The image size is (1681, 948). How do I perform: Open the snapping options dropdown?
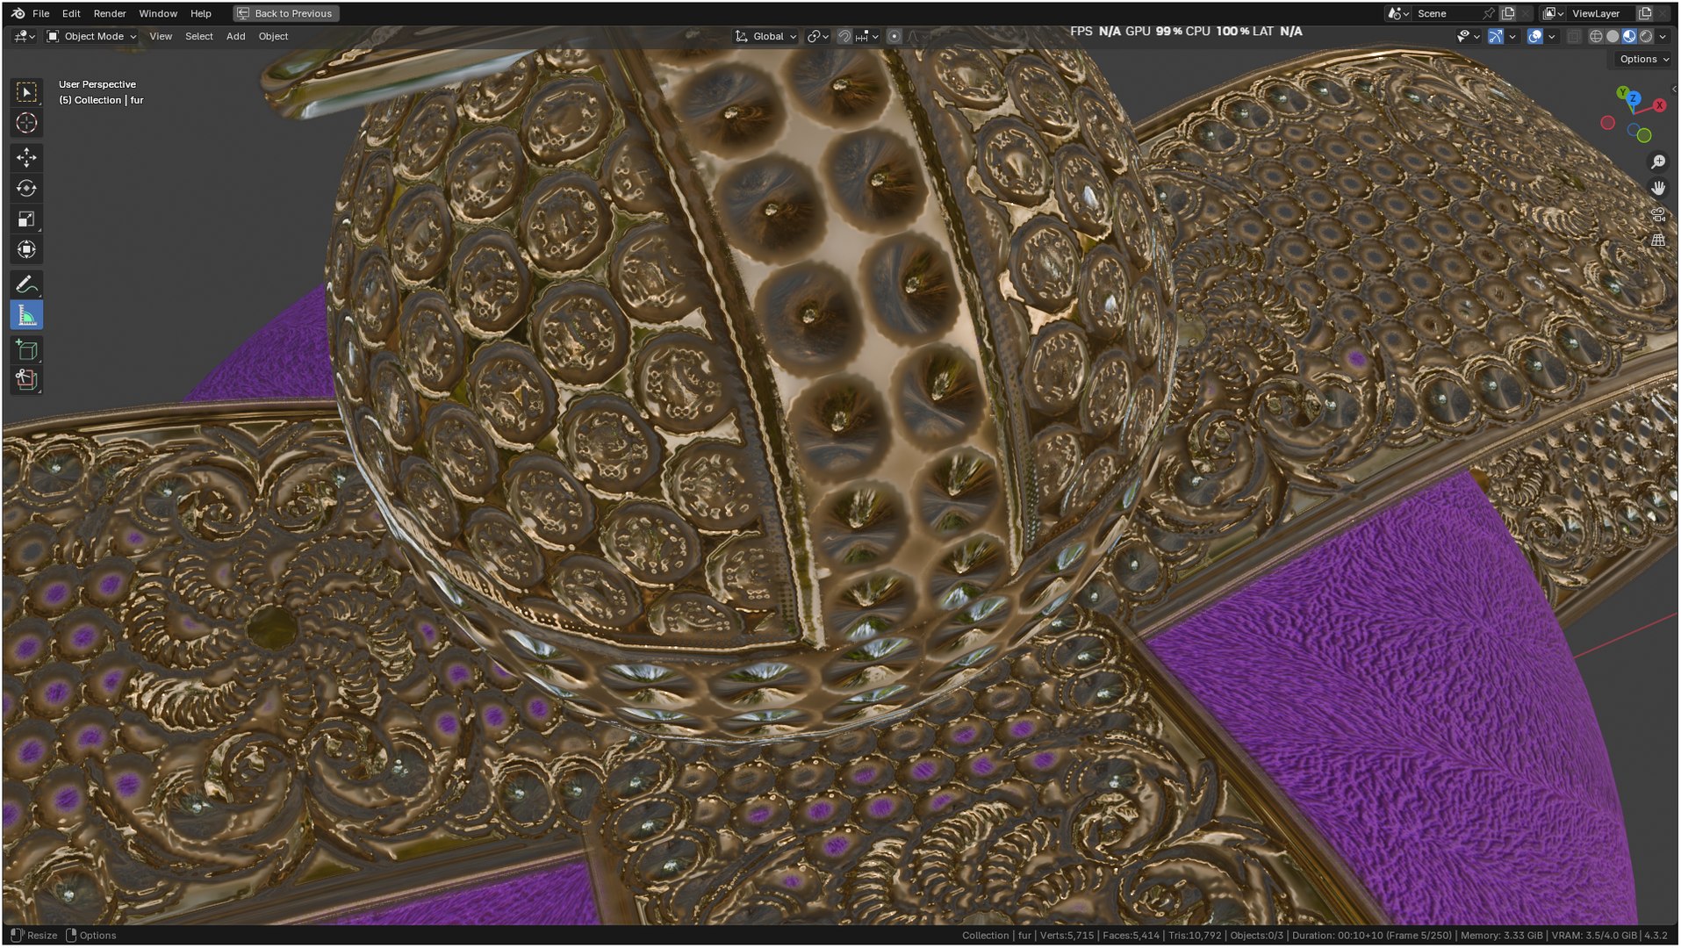(x=867, y=36)
